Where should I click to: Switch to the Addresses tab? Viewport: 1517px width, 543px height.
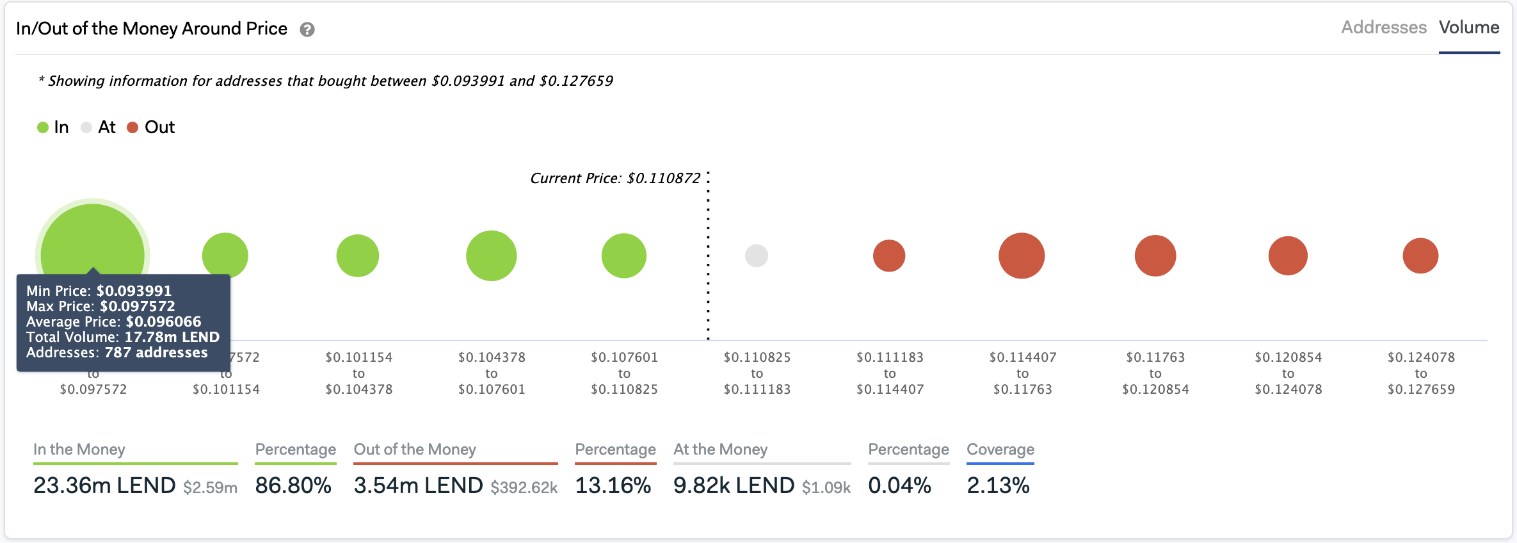coord(1384,28)
